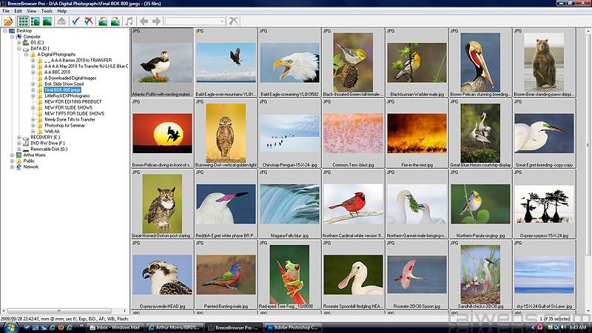Click the music note toolbar icon
The width and height of the screenshot is (592, 333).
pos(130,21)
